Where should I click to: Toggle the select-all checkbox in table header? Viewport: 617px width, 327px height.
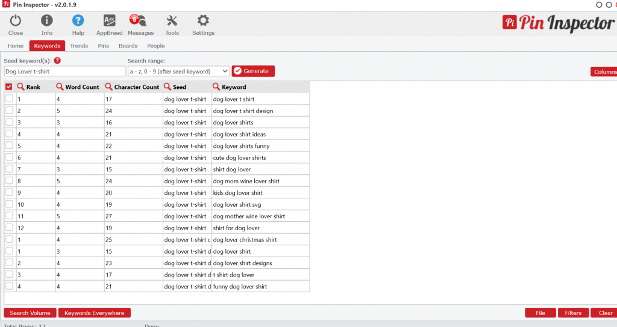coord(9,87)
